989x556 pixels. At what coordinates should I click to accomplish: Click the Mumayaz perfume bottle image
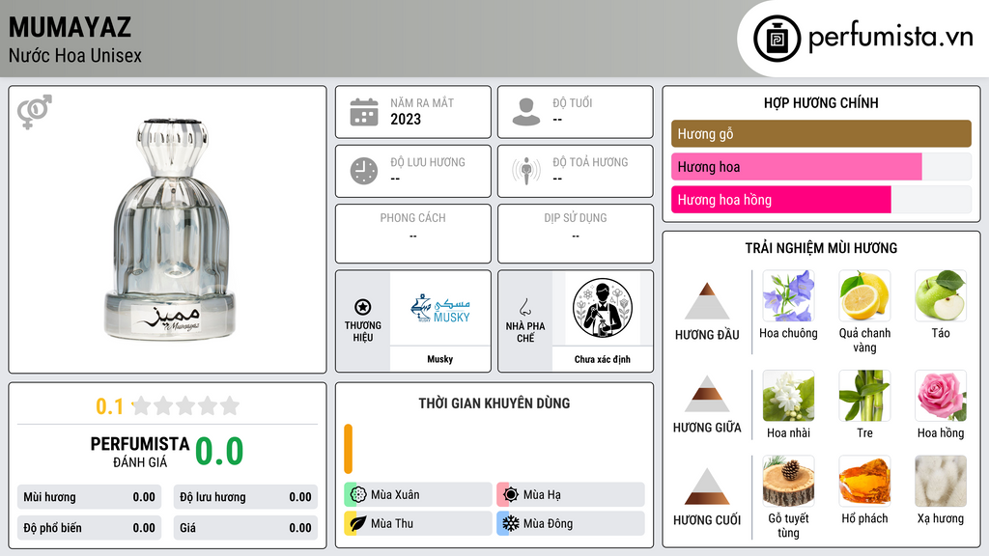click(170, 229)
